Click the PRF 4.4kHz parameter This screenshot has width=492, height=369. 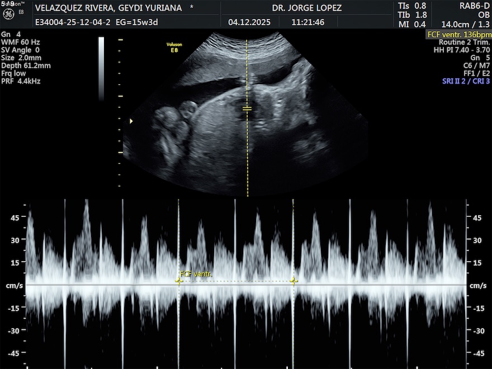click(x=21, y=81)
